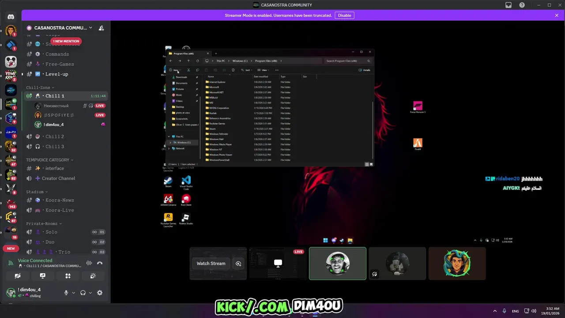This screenshot has height=318, width=565.
Task: Click the red NEW pill in server list
Action: point(11,248)
